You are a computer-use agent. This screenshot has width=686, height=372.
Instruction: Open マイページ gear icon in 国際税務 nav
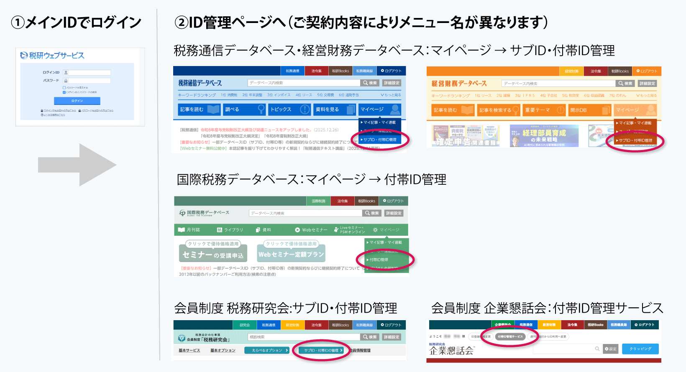[375, 230]
